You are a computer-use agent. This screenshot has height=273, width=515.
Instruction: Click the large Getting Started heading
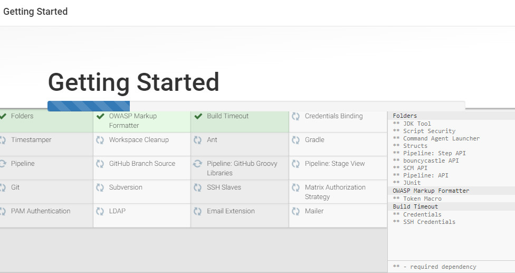click(133, 82)
